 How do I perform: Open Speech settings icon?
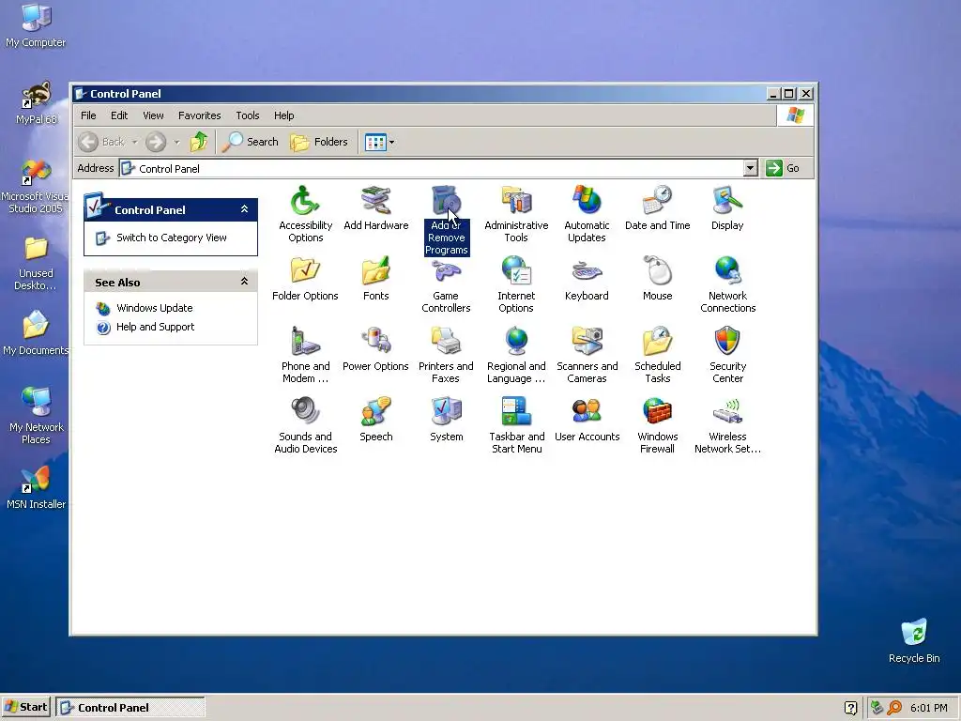click(x=375, y=420)
